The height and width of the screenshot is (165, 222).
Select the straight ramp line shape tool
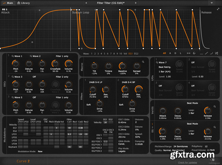tap(206, 53)
